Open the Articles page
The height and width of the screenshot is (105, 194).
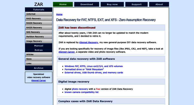(x=39, y=54)
